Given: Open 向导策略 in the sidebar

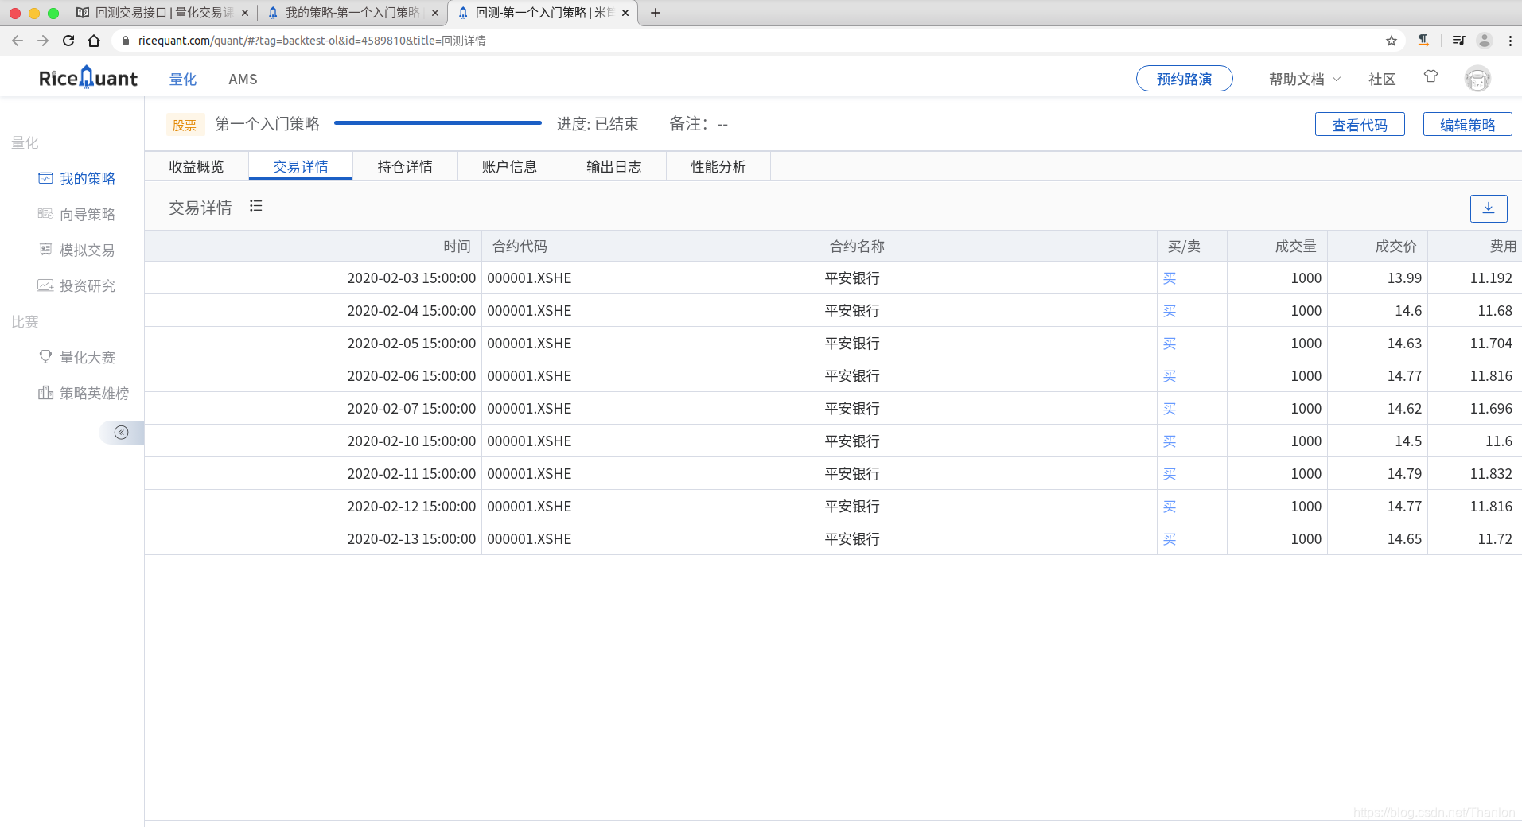Looking at the screenshot, I should 76,214.
